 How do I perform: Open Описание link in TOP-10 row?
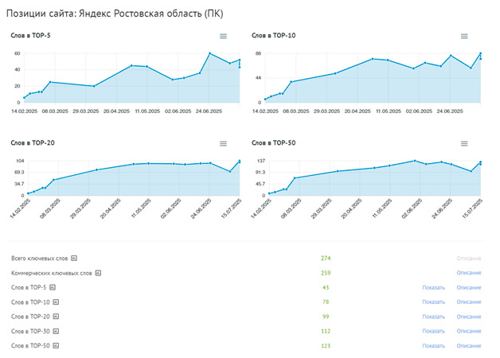pyautogui.click(x=469, y=302)
